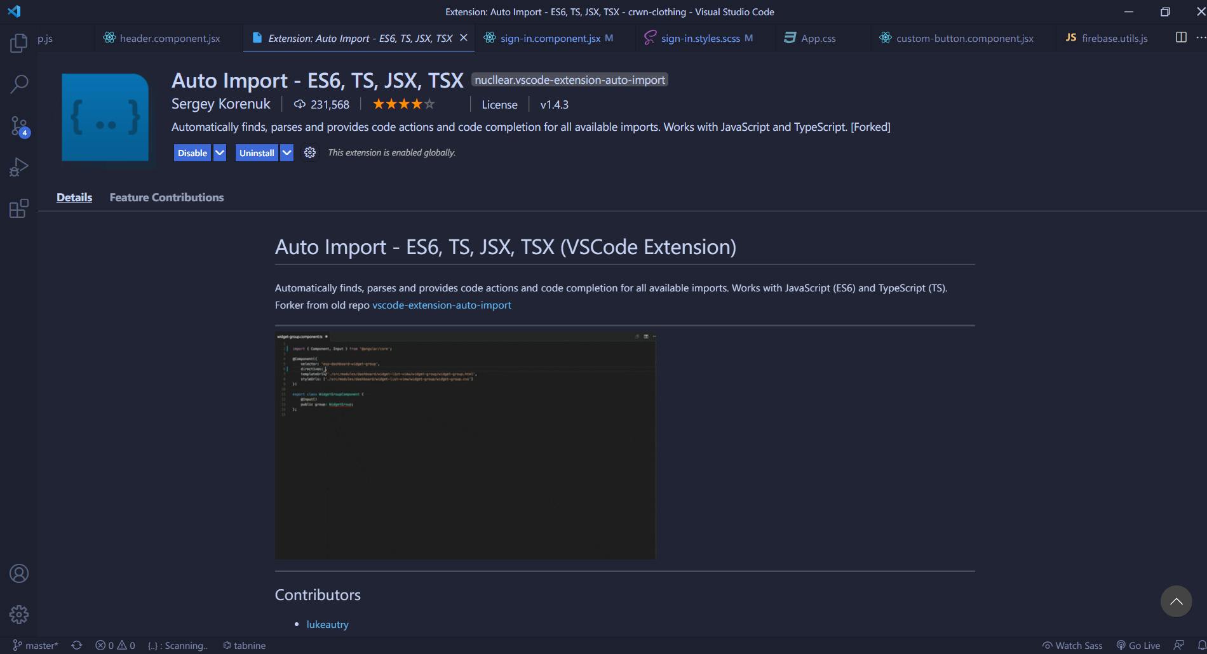Click the Disable button
Image resolution: width=1207 pixels, height=654 pixels.
(192, 152)
